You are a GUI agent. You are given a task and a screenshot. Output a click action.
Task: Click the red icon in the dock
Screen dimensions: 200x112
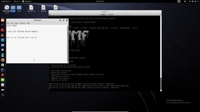pyautogui.click(x=2, y=30)
